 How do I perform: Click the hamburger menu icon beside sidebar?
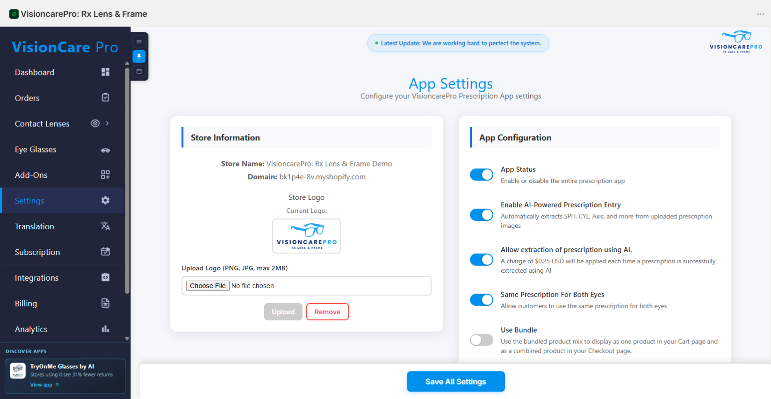pyautogui.click(x=139, y=42)
